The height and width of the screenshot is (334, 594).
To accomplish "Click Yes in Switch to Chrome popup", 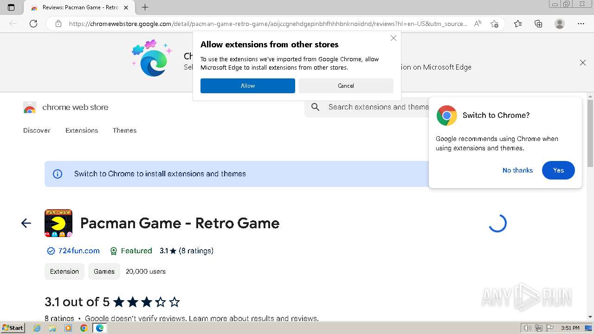I will click(558, 170).
